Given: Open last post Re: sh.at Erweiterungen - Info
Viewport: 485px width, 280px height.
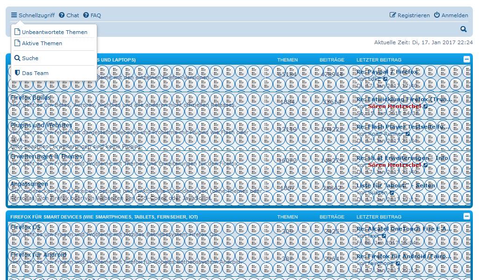Looking at the screenshot, I should [x=402, y=158].
